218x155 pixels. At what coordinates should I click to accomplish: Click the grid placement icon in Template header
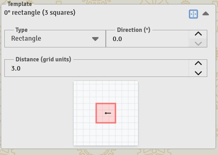point(193,14)
